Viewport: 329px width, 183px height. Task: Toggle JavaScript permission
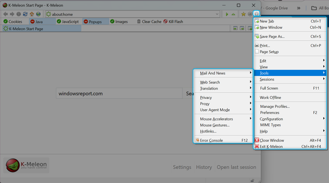click(x=68, y=22)
